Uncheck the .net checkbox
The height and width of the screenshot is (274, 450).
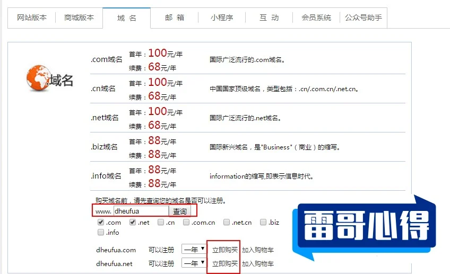132,222
